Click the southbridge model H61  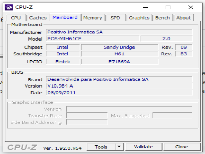coord(119,54)
